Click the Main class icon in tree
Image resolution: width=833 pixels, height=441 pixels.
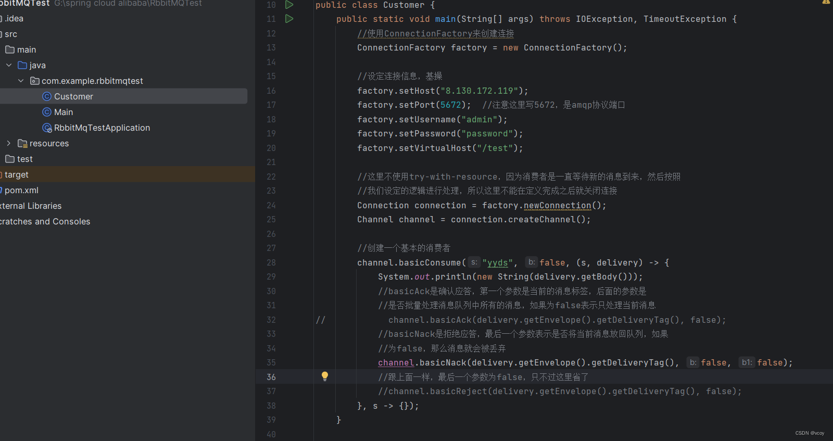coord(47,112)
